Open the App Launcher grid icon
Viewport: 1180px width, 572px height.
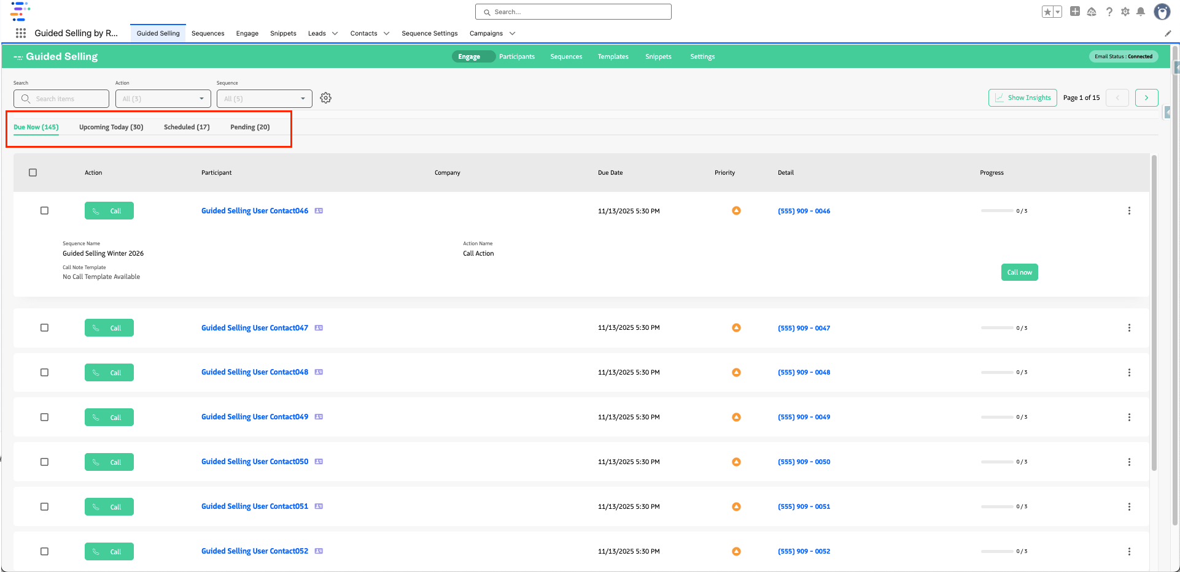click(x=20, y=33)
